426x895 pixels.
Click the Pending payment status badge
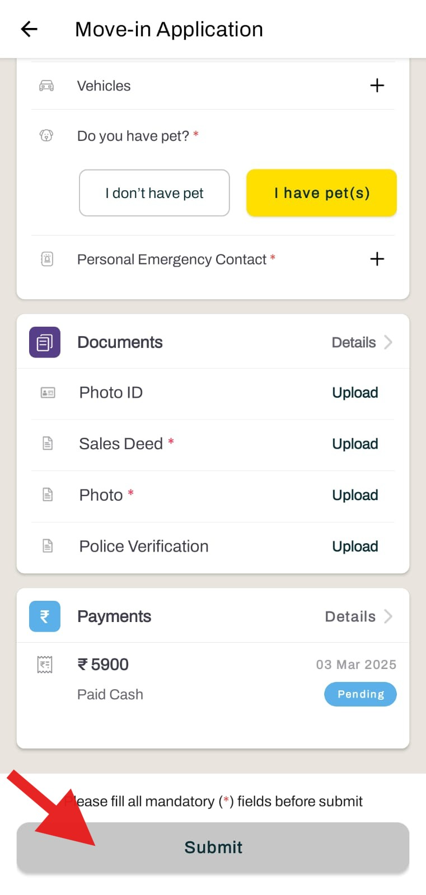coord(360,694)
